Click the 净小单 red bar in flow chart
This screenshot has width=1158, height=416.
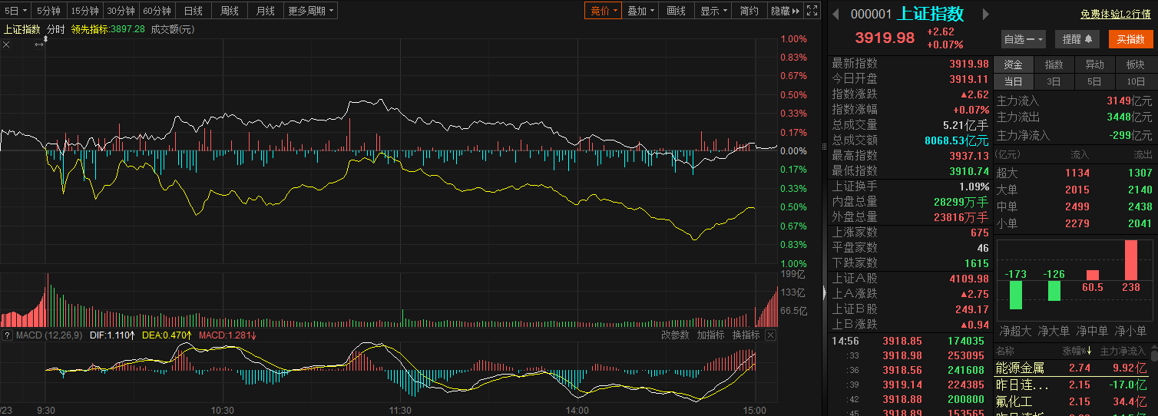tap(1130, 260)
